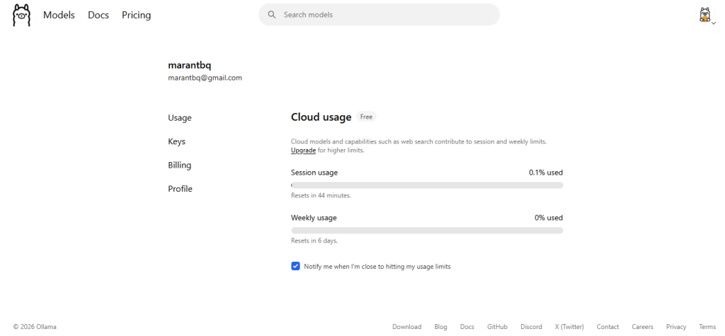
Task: Click the Weekly usage label
Action: pos(314,218)
